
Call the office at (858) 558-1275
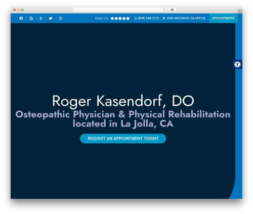(x=148, y=18)
